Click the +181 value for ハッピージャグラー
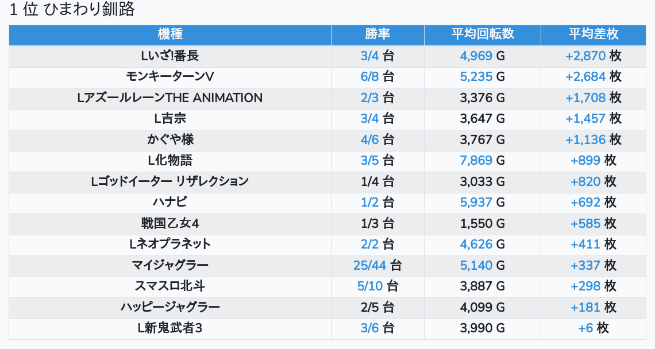Screen dimensions: 655x349 click(x=585, y=307)
